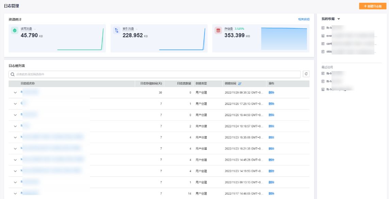Collapse the 我的收藏 dropdown arrow
The height and width of the screenshot is (199, 389).
339,19
